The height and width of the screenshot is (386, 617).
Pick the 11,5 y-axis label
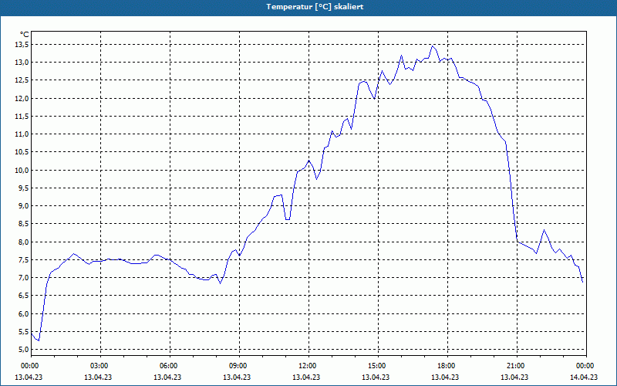[22, 117]
